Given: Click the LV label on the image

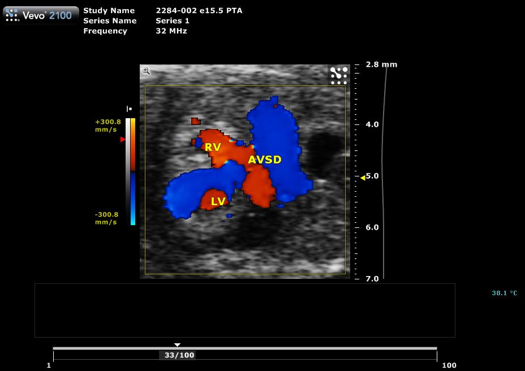Looking at the screenshot, I should pos(218,201).
